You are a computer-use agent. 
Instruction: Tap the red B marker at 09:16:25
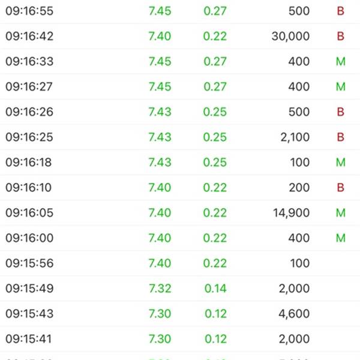340,137
